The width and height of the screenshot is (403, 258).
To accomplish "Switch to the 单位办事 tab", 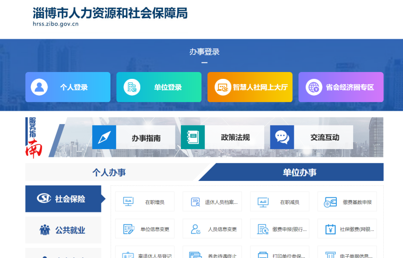I will 299,172.
